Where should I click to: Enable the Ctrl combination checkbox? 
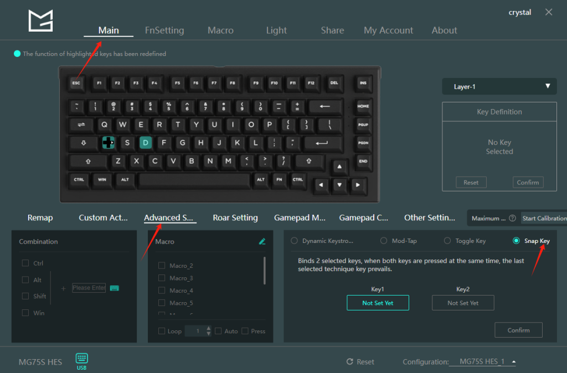pos(25,263)
